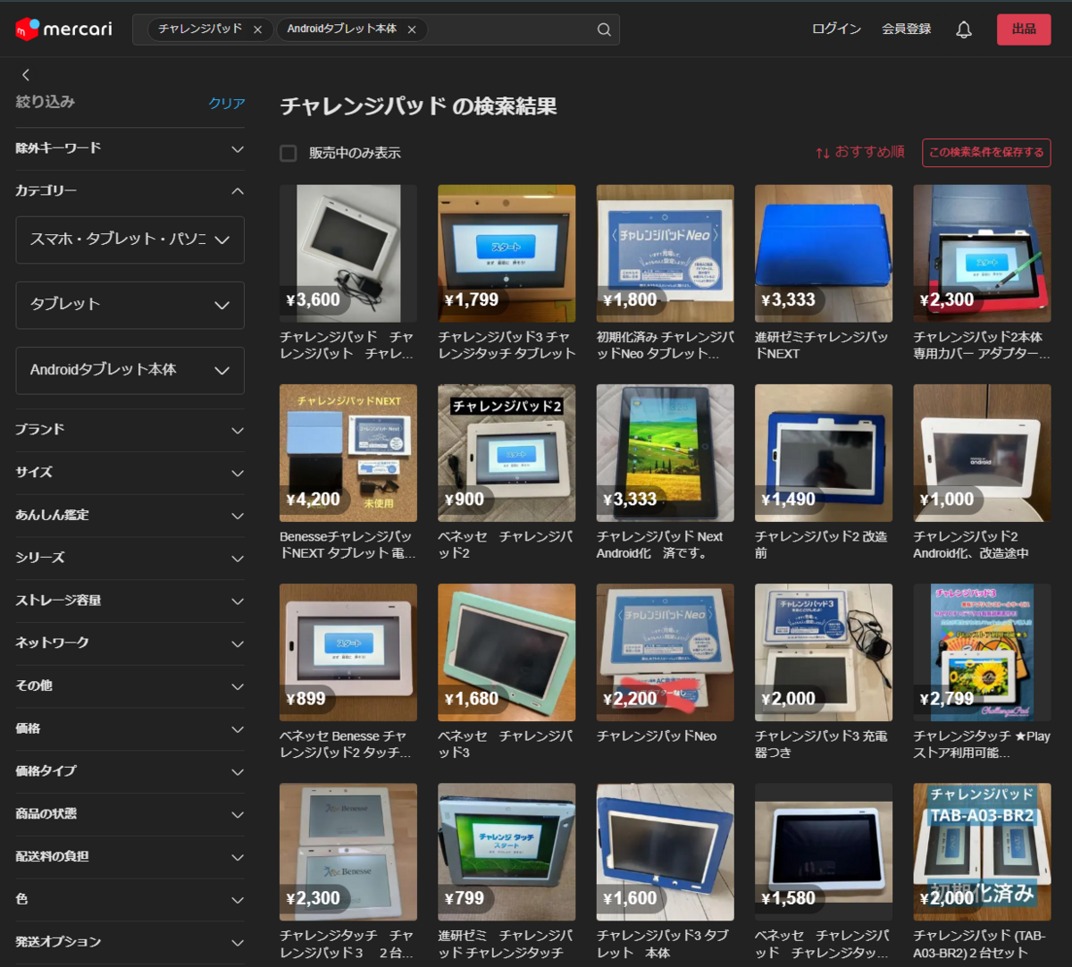
Task: Expand the シリーズ filter
Action: [130, 558]
